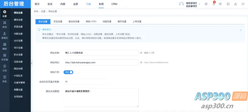
Task: Select 工具 in the top navigation
Action: (88, 4)
